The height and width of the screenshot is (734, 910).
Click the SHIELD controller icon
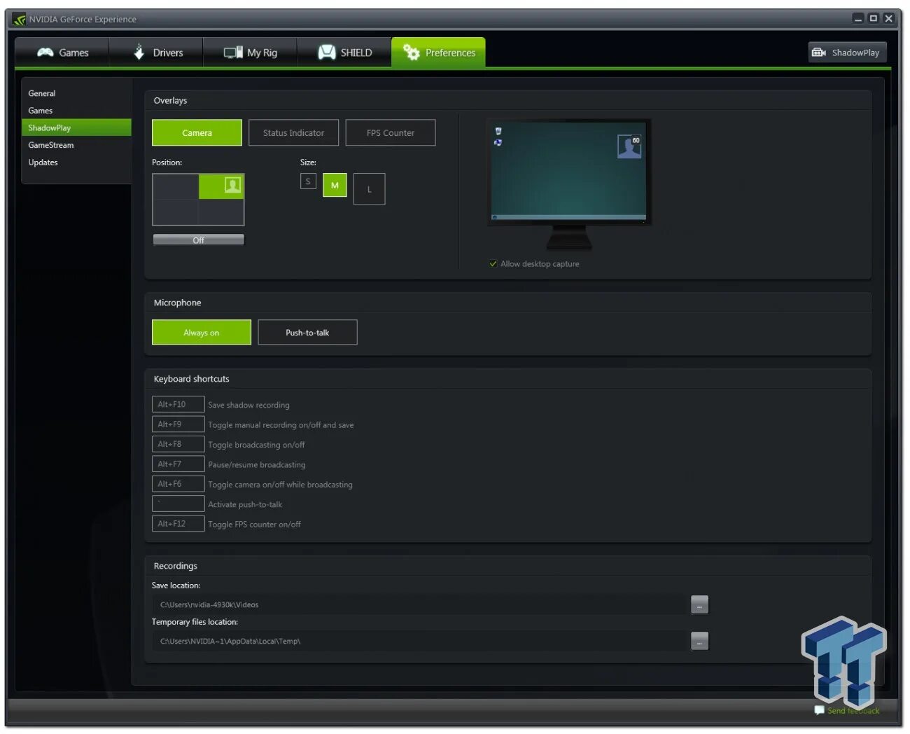327,52
